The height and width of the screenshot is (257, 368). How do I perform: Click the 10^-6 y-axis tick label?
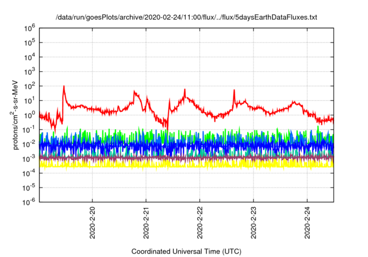pyautogui.click(x=29, y=202)
